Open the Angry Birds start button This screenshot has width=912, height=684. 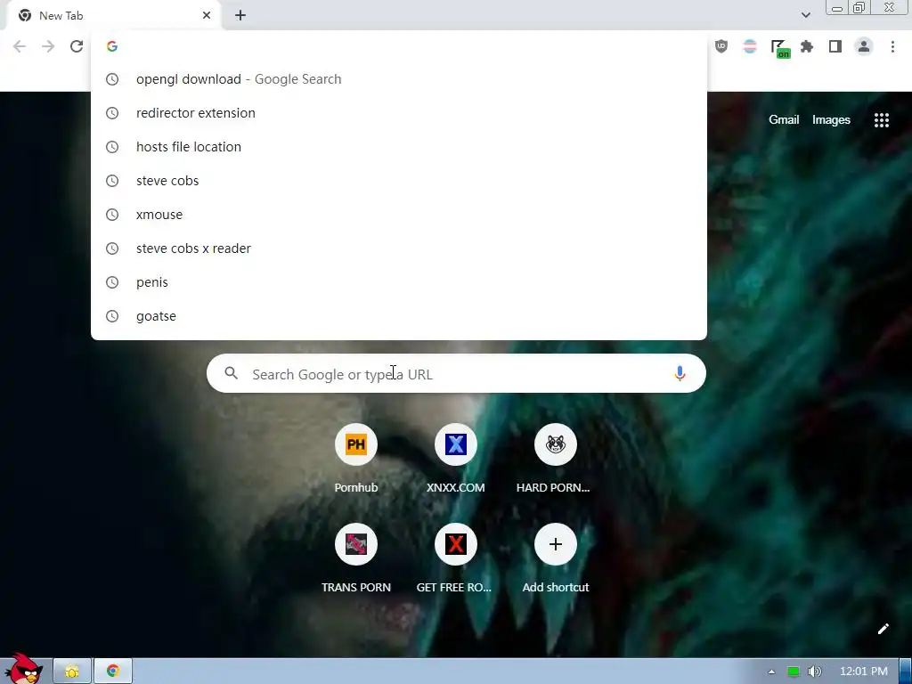[24, 669]
